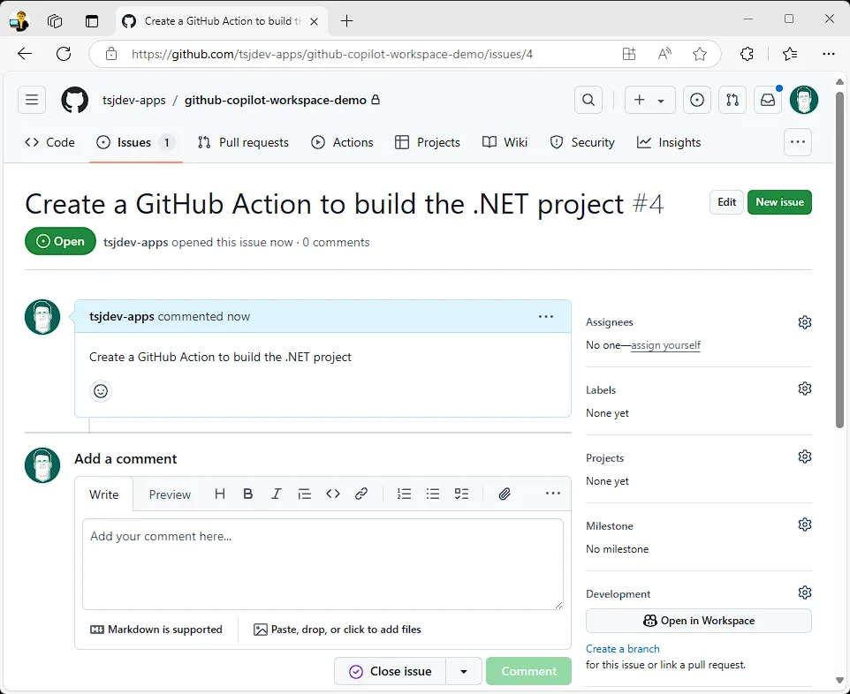Click the Open in Workspace button
Screen dimensions: 850x694
[698, 621]
